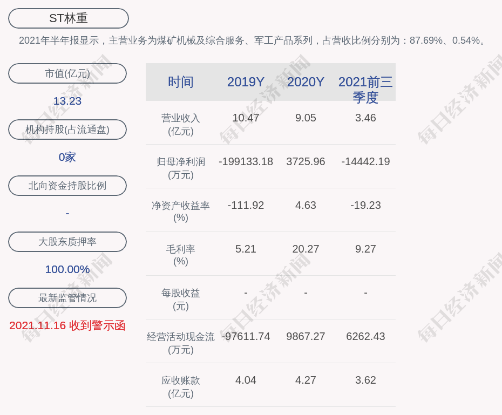Click revenue value 10.47
Screen dimensions: 502x415
246,118
